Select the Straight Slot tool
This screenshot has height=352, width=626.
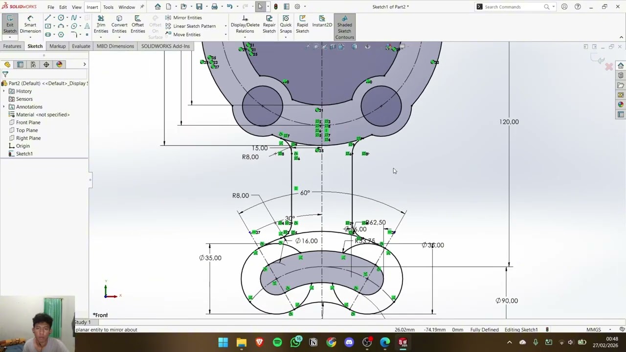click(x=48, y=35)
